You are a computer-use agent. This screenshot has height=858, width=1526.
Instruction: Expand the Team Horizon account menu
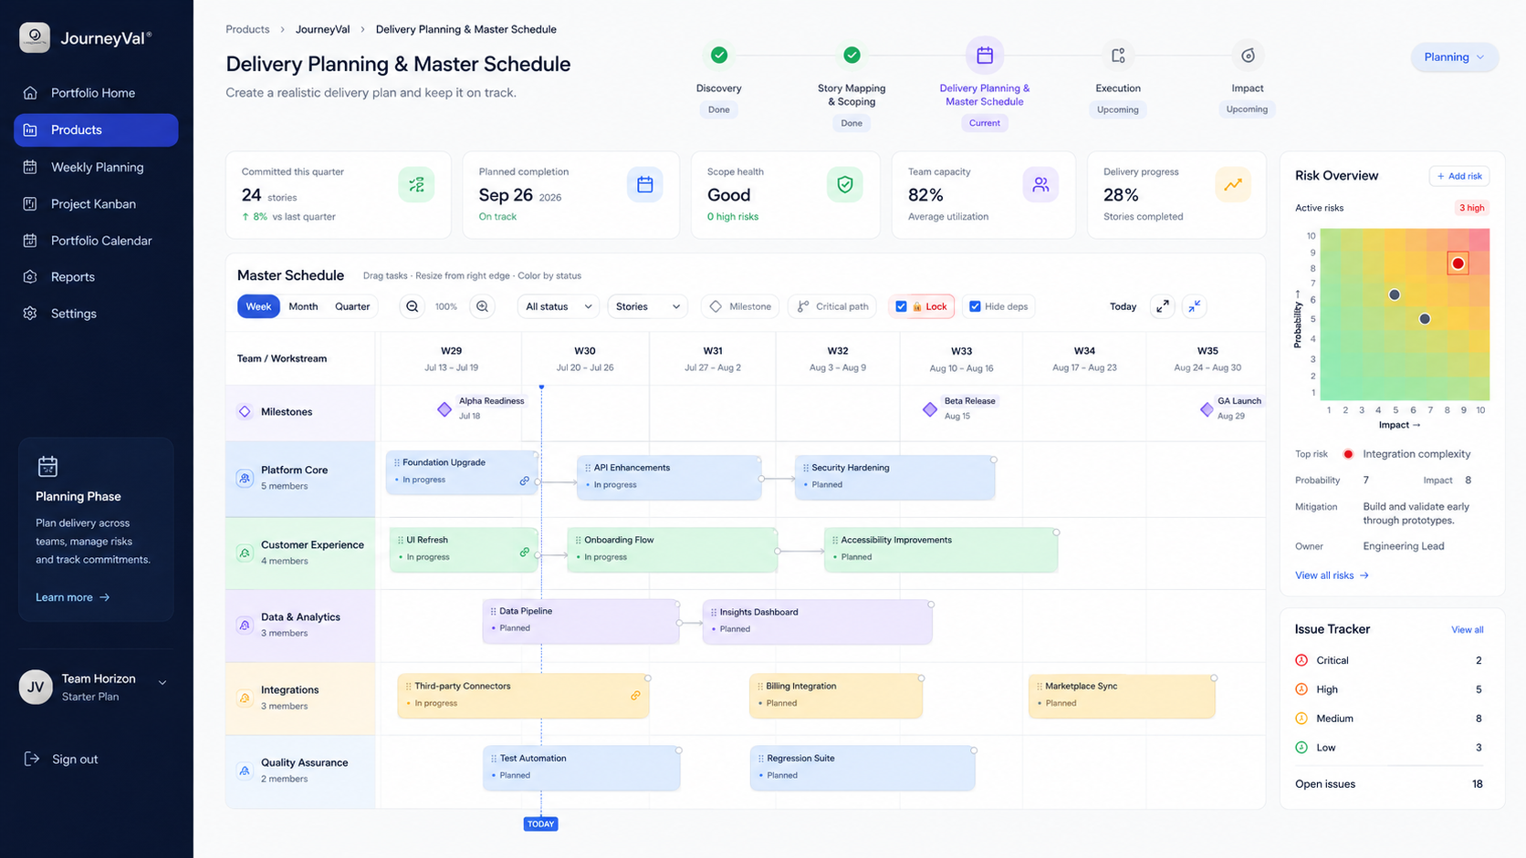point(162,682)
